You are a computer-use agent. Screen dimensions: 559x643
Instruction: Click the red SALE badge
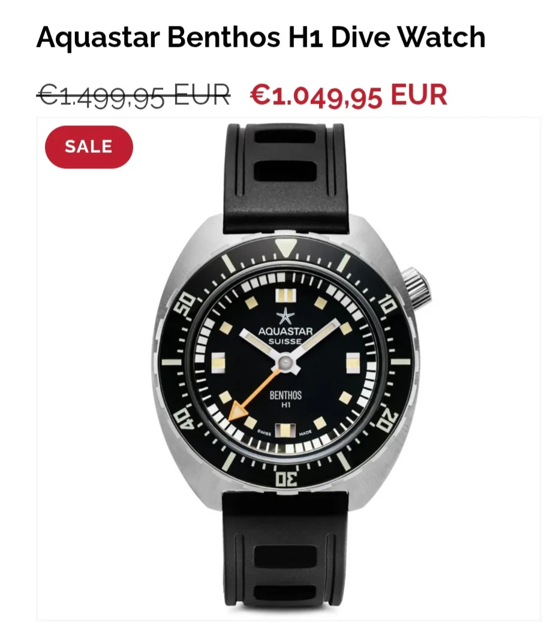(89, 147)
